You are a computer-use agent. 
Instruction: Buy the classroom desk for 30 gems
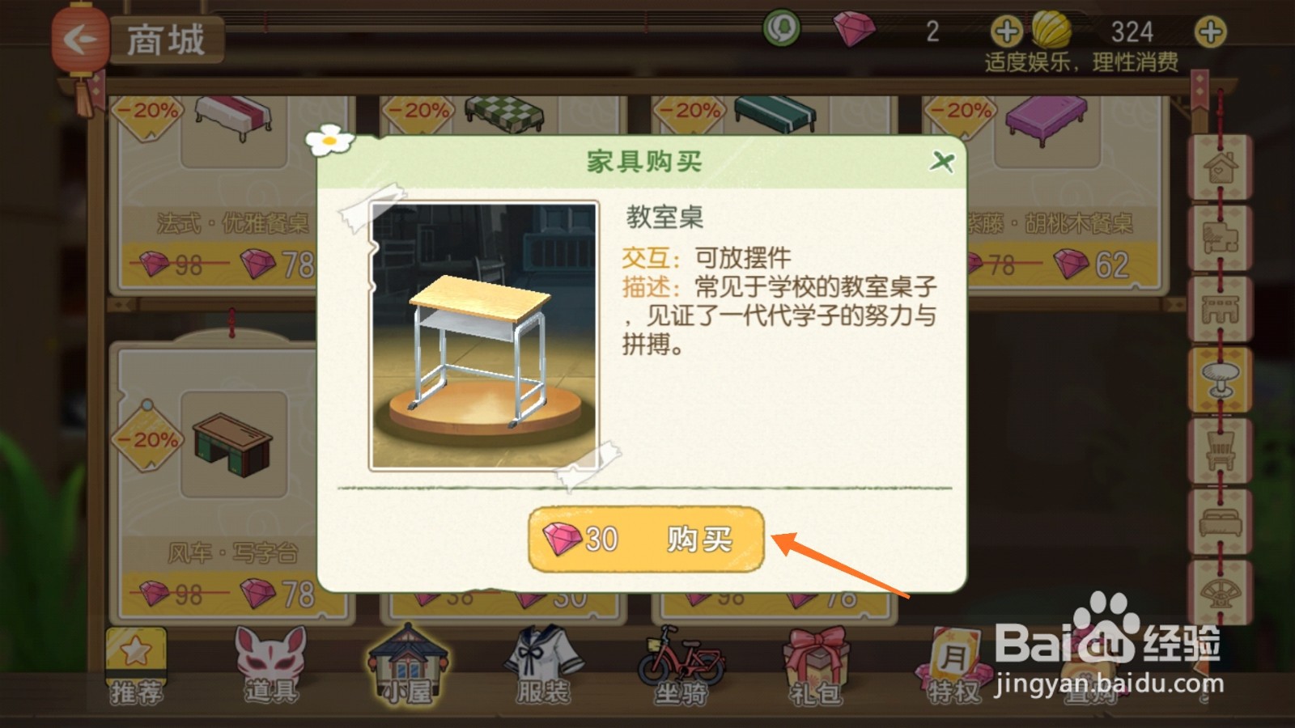coord(646,539)
